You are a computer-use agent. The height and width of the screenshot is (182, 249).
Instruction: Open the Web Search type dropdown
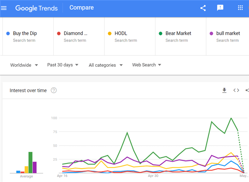pyautogui.click(x=146, y=65)
